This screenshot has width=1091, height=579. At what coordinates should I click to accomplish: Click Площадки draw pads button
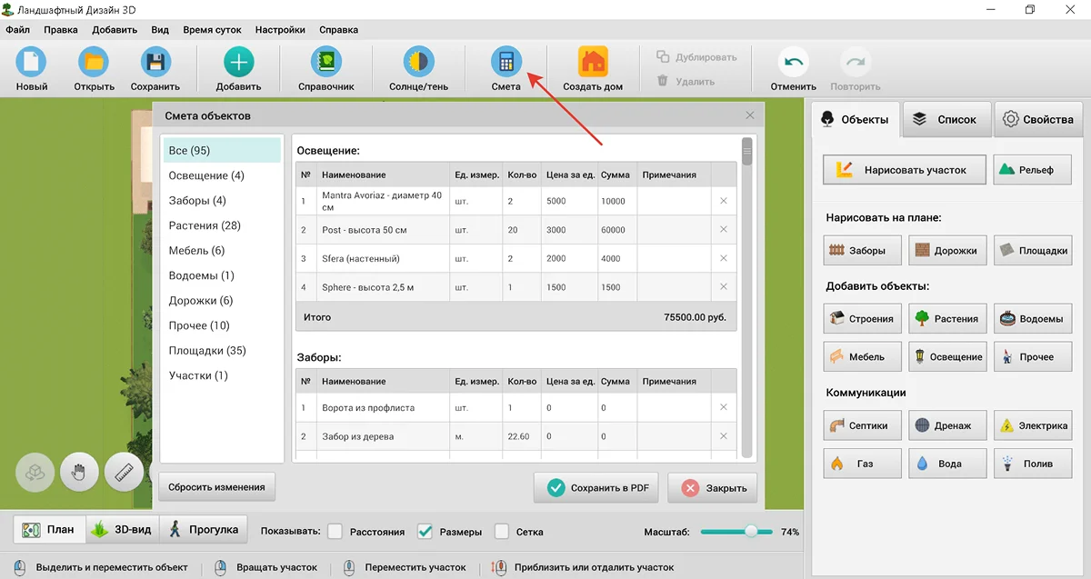(1032, 250)
